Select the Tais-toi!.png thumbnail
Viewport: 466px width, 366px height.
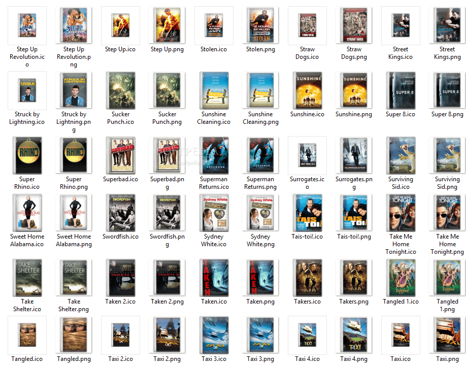[x=354, y=213]
